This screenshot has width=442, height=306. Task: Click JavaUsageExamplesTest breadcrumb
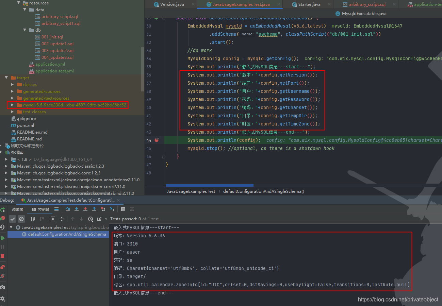pyautogui.click(x=191, y=191)
